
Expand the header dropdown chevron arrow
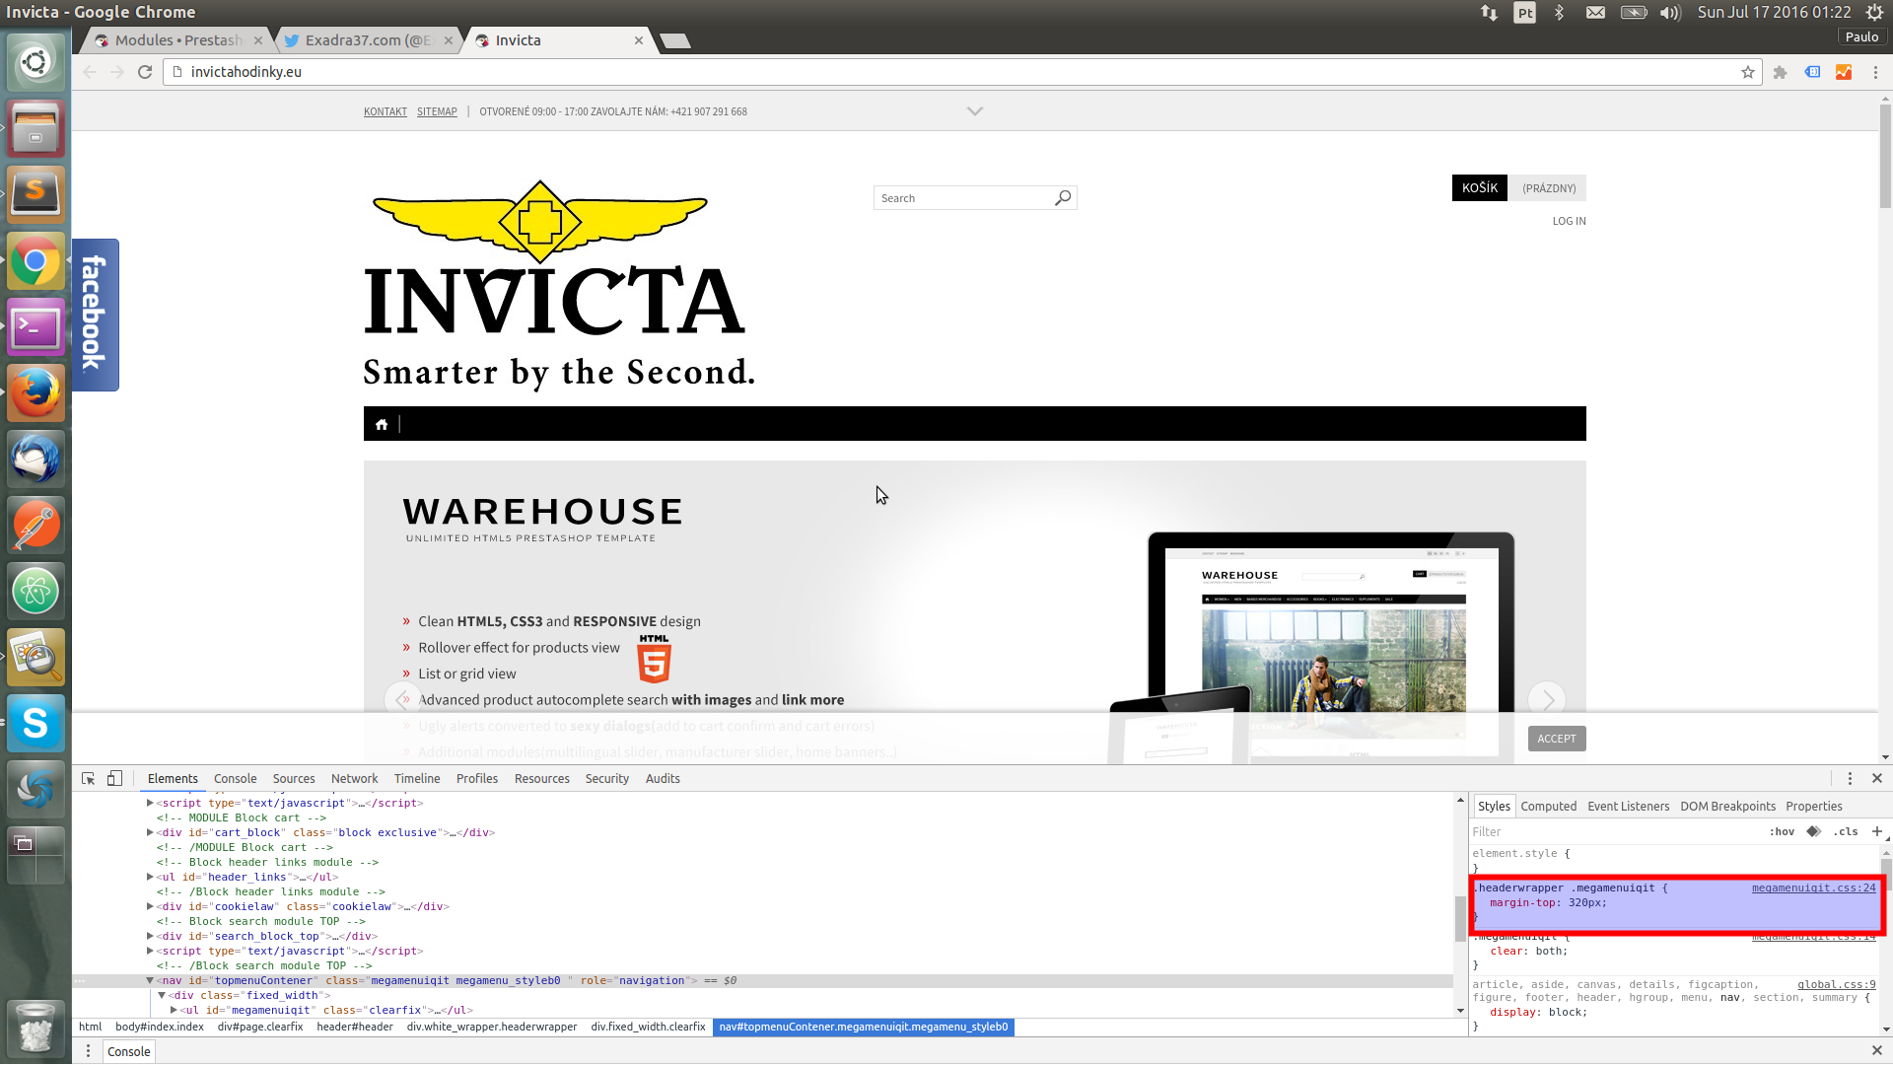(x=974, y=111)
